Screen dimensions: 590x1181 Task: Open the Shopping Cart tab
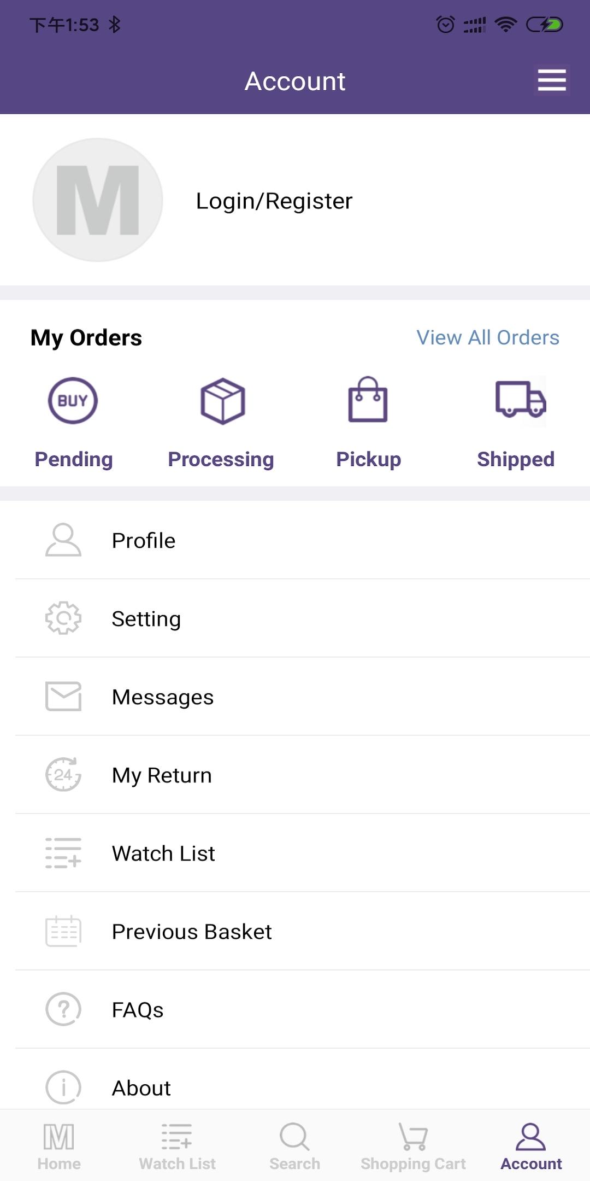point(413,1147)
